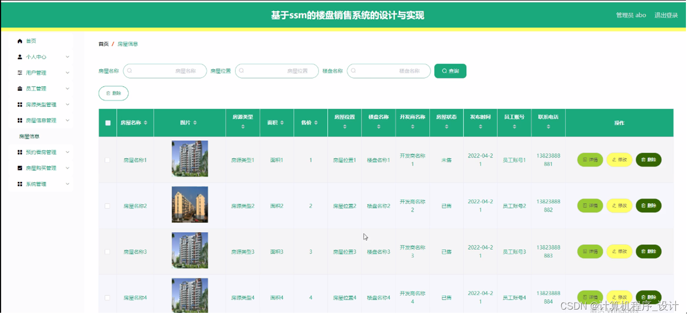This screenshot has width=687, height=316.
Task: Focus the 楼盘名称 search input
Action: 389,71
